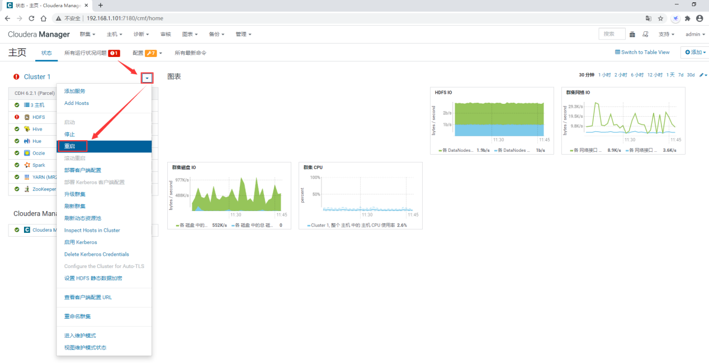Open the running commands icon beside search
Screen dimensions: 709x364
pos(645,34)
